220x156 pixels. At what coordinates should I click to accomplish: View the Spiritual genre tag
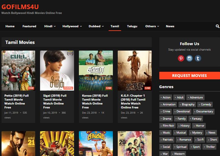tap(181, 147)
